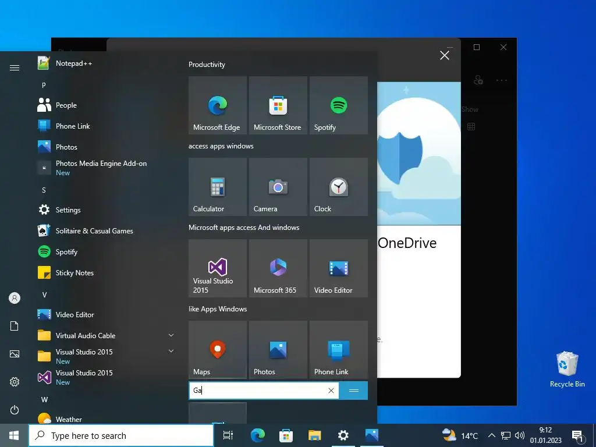Launch Visual Studio 2015 app with purple icon
596x447 pixels.
(107, 377)
